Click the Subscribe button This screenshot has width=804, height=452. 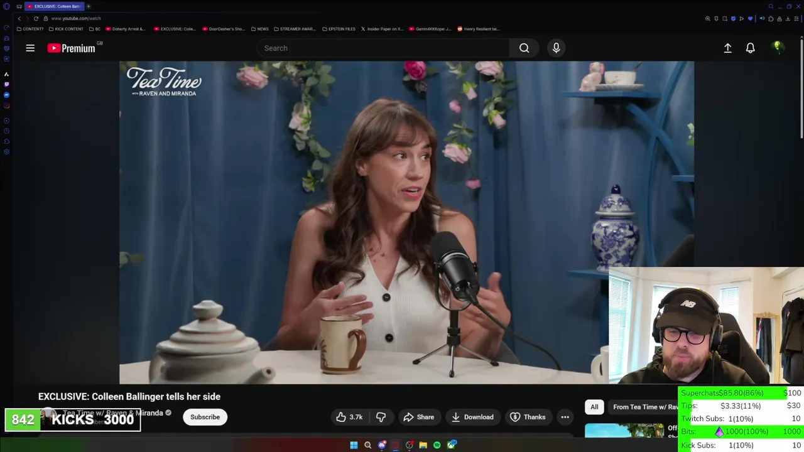tap(205, 417)
